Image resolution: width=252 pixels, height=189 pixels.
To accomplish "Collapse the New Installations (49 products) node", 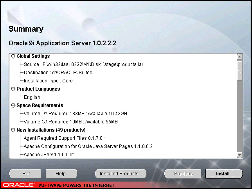I will [x=13, y=130].
